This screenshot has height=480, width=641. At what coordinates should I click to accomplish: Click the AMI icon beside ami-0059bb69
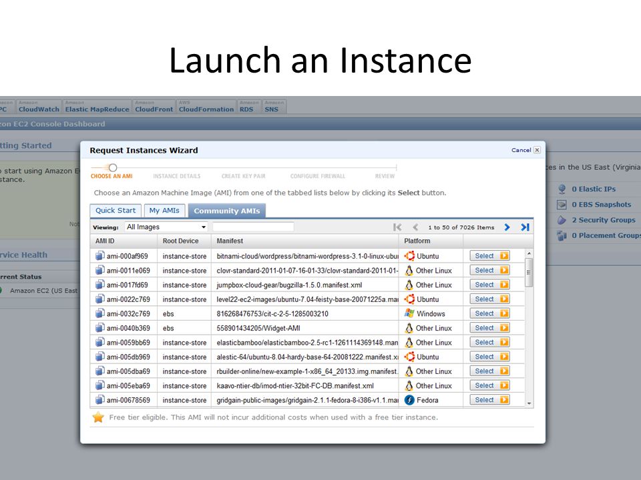pyautogui.click(x=99, y=343)
